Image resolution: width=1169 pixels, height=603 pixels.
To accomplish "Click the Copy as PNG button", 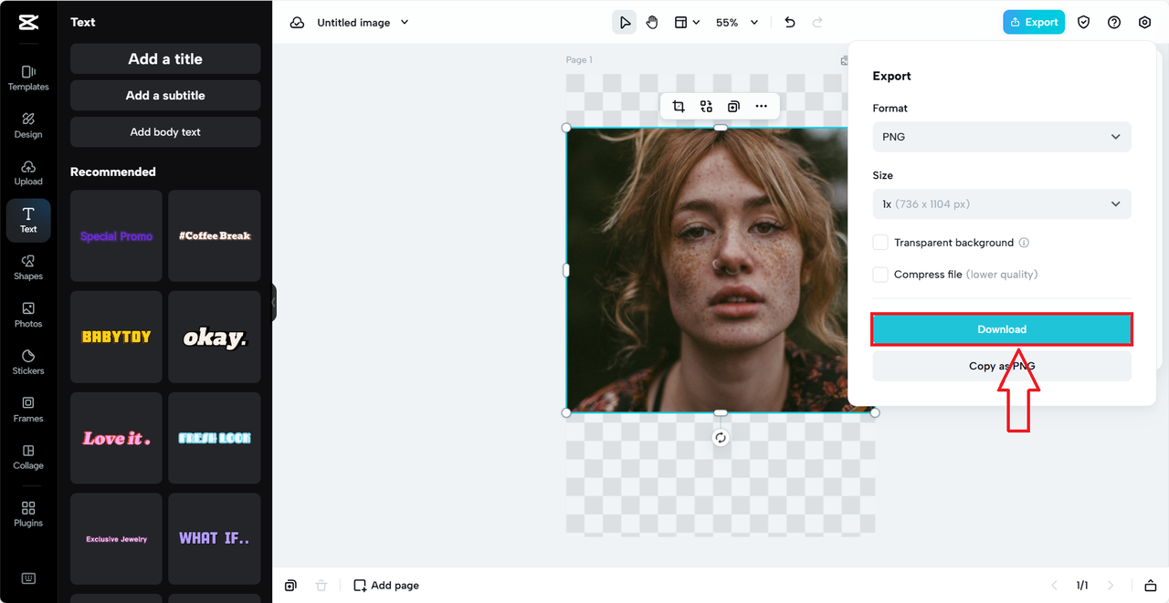I will (x=1002, y=366).
